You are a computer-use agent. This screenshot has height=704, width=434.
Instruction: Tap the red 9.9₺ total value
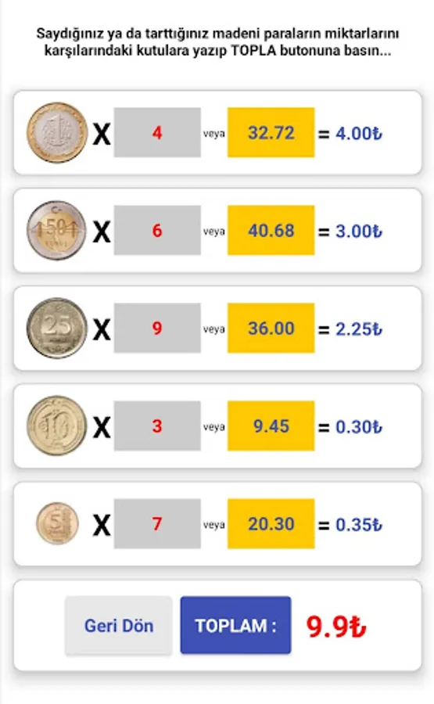pos(336,627)
